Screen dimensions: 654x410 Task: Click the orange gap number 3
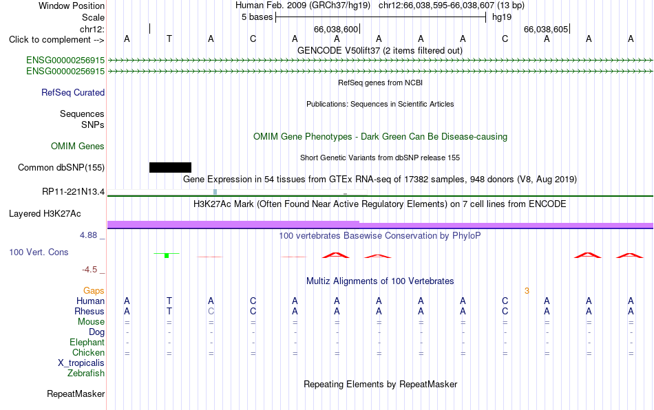tap(527, 291)
